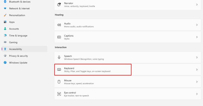Click the Windows Update icon
203x106 pixels.
pos(5,63)
